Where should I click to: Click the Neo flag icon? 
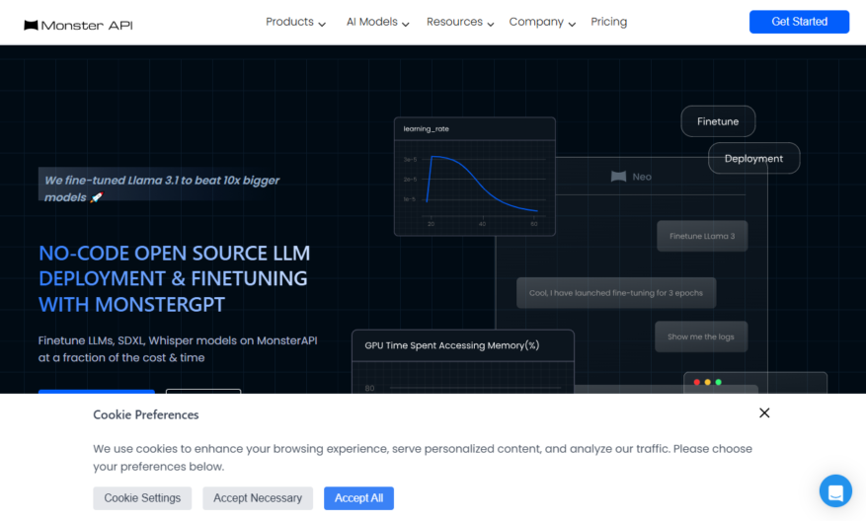[x=618, y=177]
